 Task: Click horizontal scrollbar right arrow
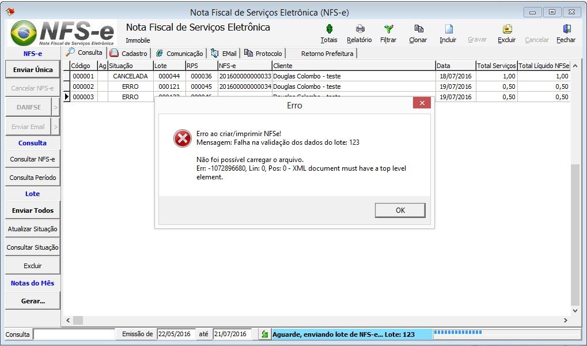pyautogui.click(x=566, y=321)
